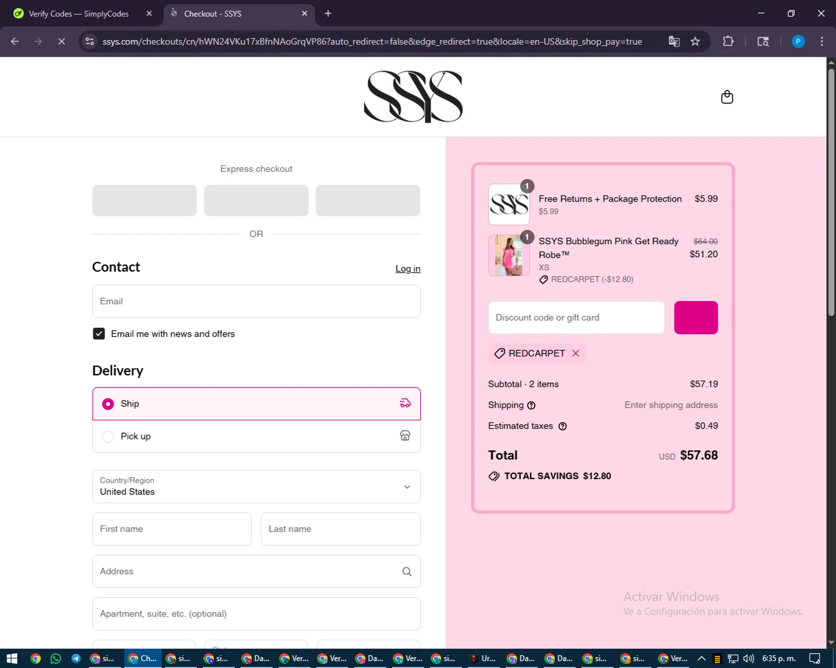
Task: Click the middle express checkout button
Action: click(256, 200)
